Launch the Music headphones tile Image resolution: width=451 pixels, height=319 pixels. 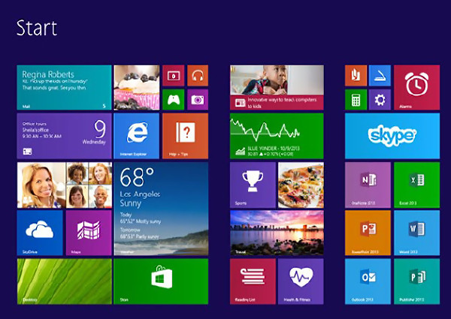[198, 76]
